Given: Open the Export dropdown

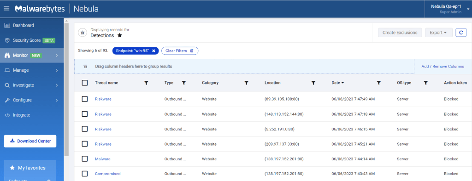Looking at the screenshot, I should (439, 33).
